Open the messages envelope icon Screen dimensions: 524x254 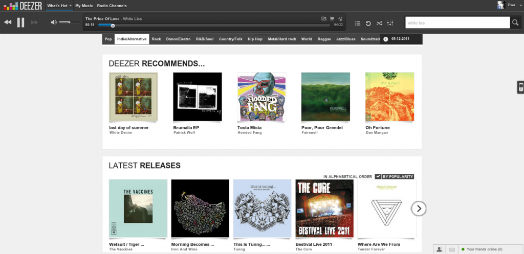pos(452,249)
